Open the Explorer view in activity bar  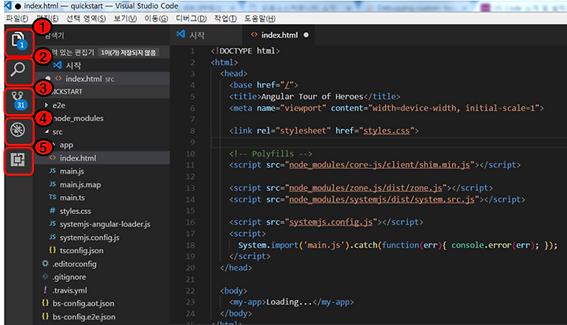pos(19,41)
